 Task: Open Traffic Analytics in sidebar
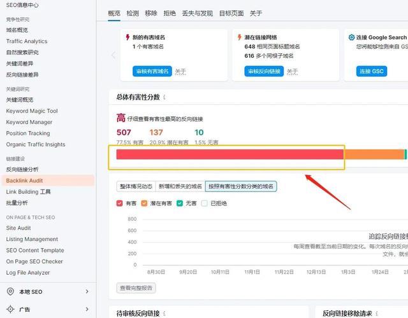point(27,41)
